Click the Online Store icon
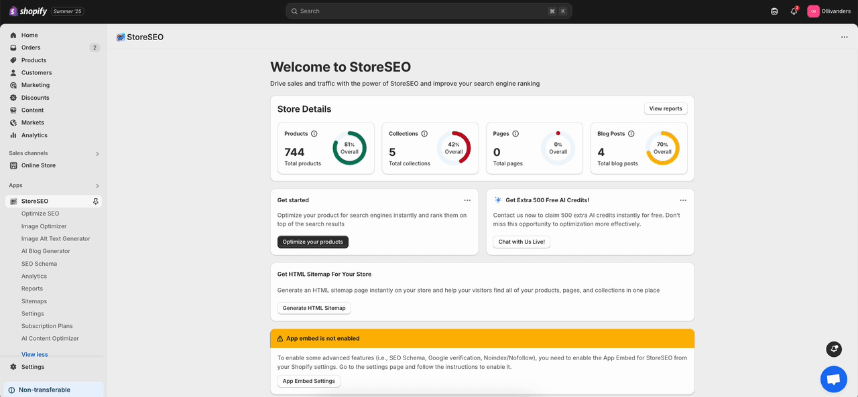The height and width of the screenshot is (397, 858). point(13,165)
